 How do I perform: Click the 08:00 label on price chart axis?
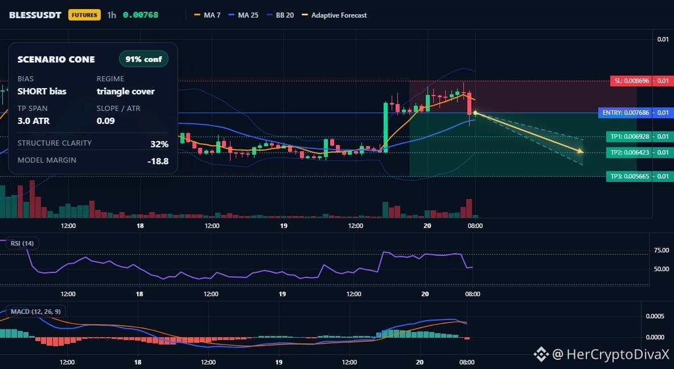pos(475,226)
